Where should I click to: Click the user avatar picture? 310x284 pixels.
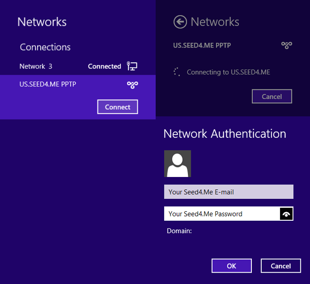(x=177, y=164)
